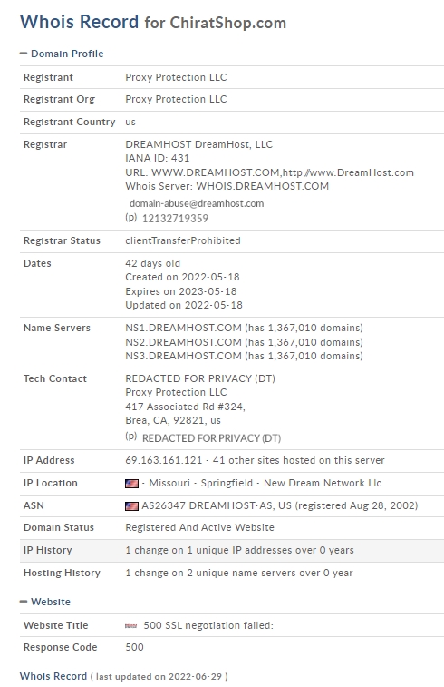This screenshot has width=444, height=687.
Task: Click the US flag icon beside ASN
Action: point(131,506)
